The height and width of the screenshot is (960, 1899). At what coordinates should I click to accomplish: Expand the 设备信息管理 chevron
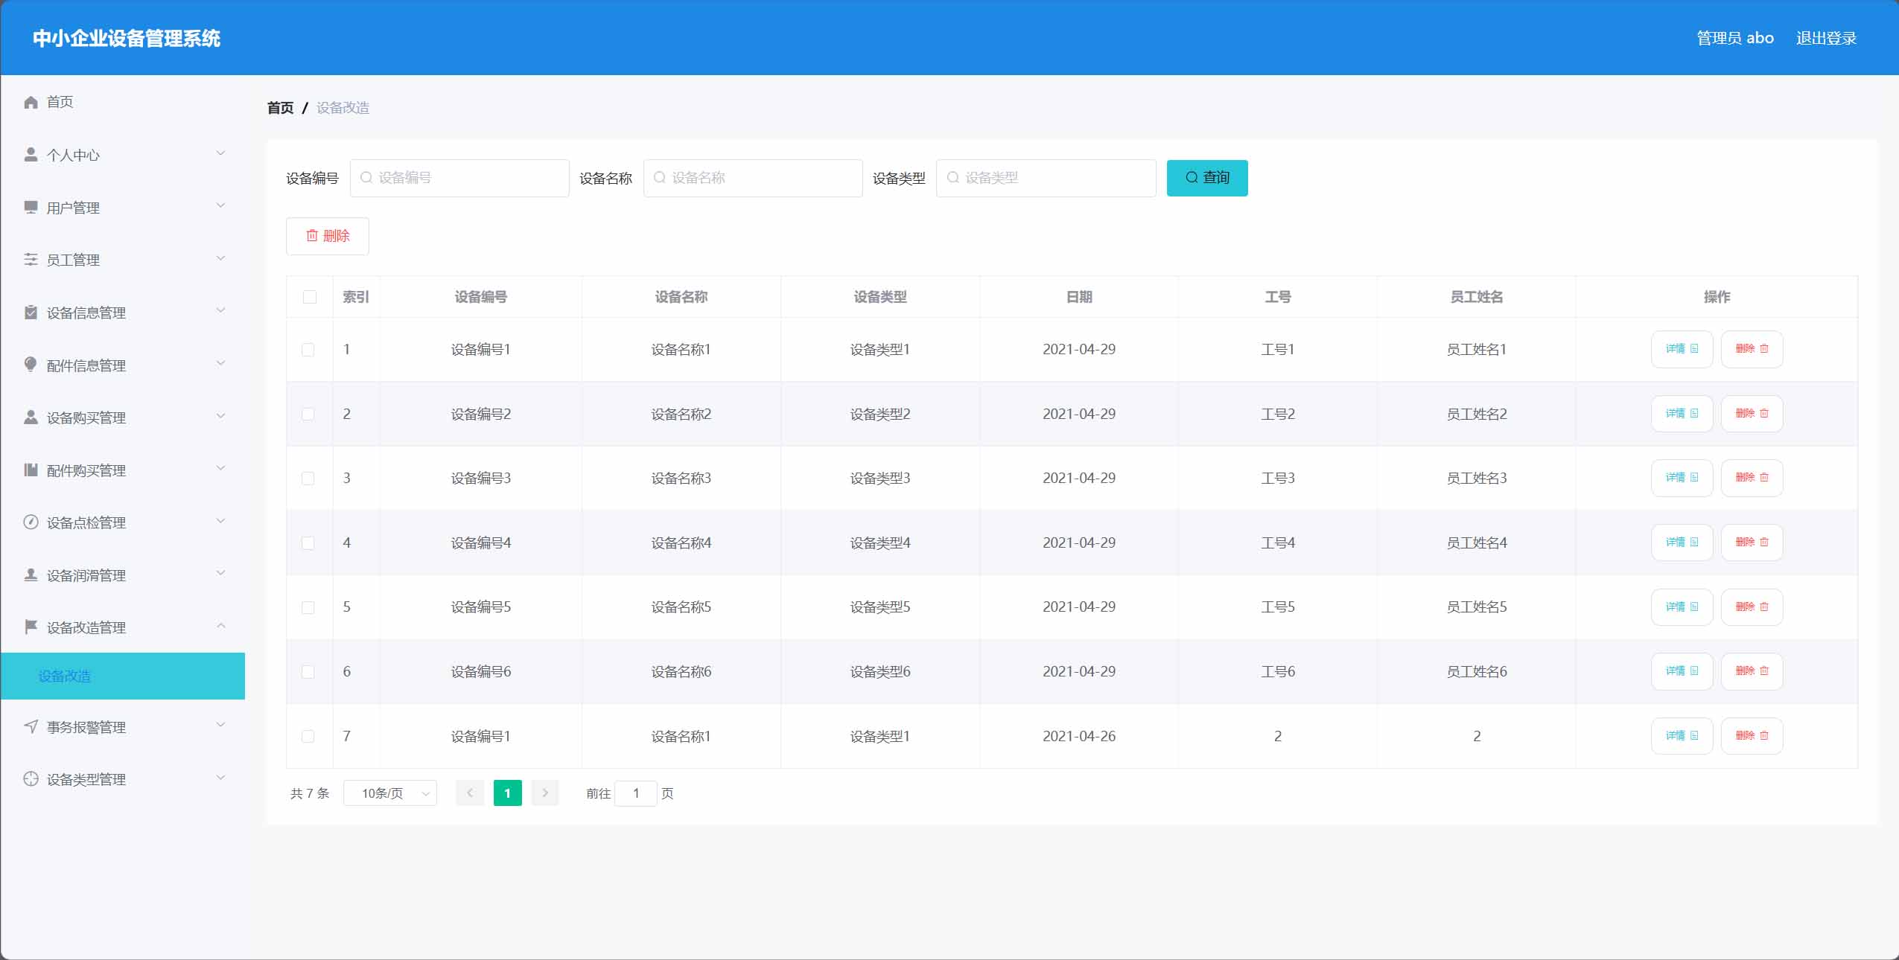tap(220, 310)
